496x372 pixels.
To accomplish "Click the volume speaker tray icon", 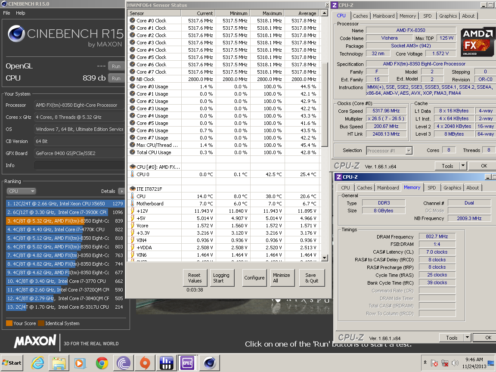I will [x=455, y=363].
